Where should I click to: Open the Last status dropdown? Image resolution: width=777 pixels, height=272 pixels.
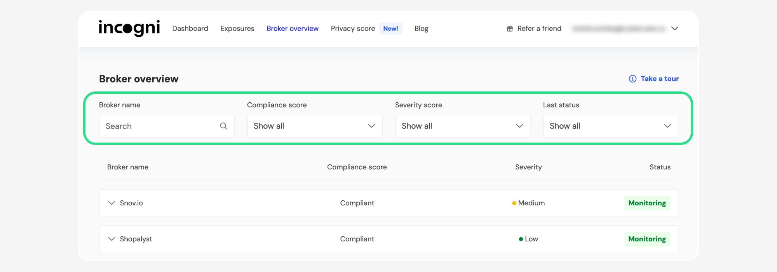(x=611, y=126)
